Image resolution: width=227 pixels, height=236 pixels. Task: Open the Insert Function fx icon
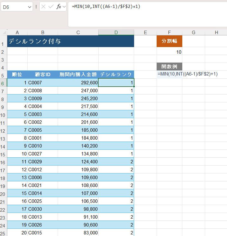[x=59, y=7]
